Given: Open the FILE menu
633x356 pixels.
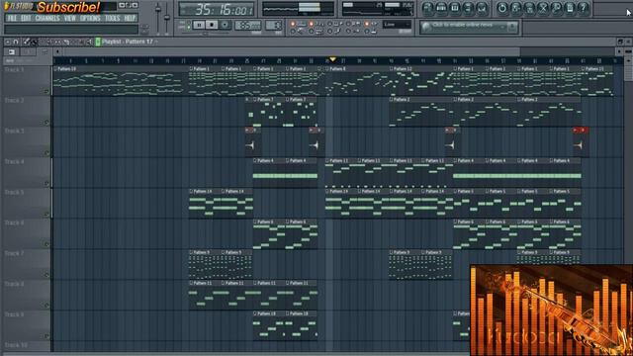Looking at the screenshot, I should 12,18.
